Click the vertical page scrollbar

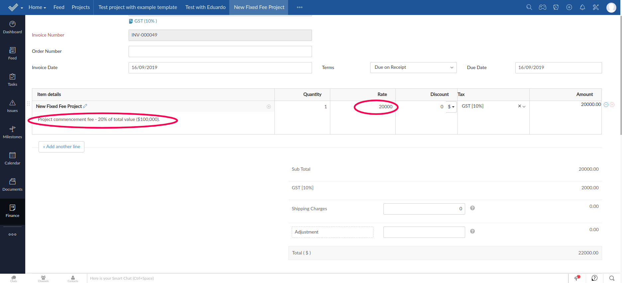click(621, 75)
